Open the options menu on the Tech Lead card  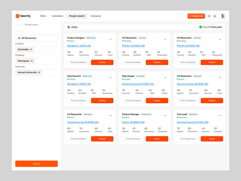point(220,116)
